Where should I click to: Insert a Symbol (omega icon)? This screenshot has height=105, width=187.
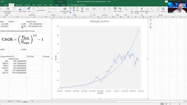click(163, 10)
